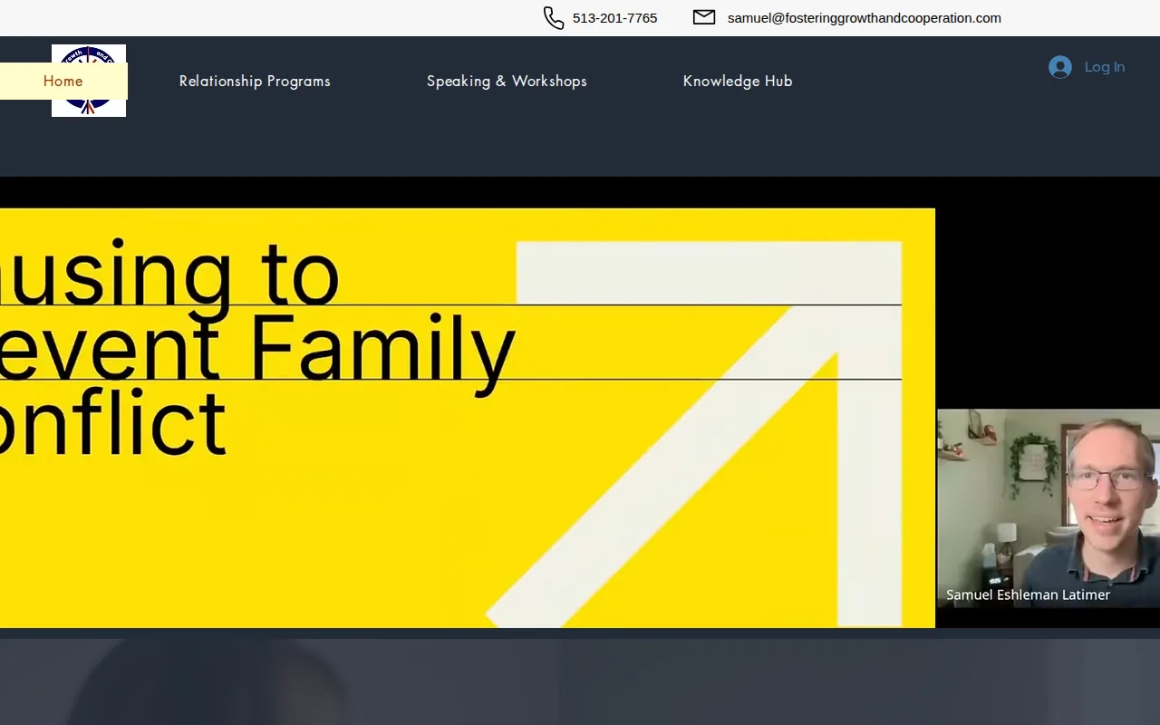Screen dimensions: 1160x725
Task: Click Samuel Eshleman Latimer webcam thumbnail
Action: pos(1049,508)
